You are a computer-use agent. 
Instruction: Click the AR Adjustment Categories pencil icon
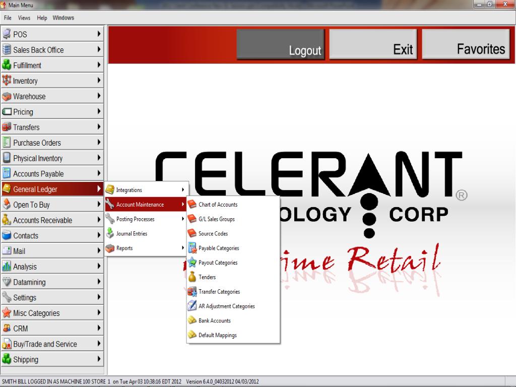click(192, 306)
